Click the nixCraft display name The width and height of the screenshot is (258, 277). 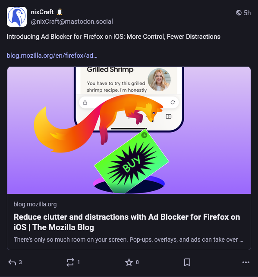pos(42,12)
